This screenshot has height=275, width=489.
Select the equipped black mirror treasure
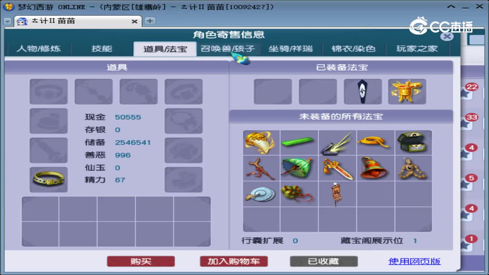click(x=363, y=92)
